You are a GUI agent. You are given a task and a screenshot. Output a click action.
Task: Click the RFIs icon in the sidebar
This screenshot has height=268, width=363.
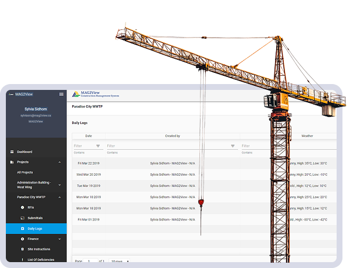[22, 207]
